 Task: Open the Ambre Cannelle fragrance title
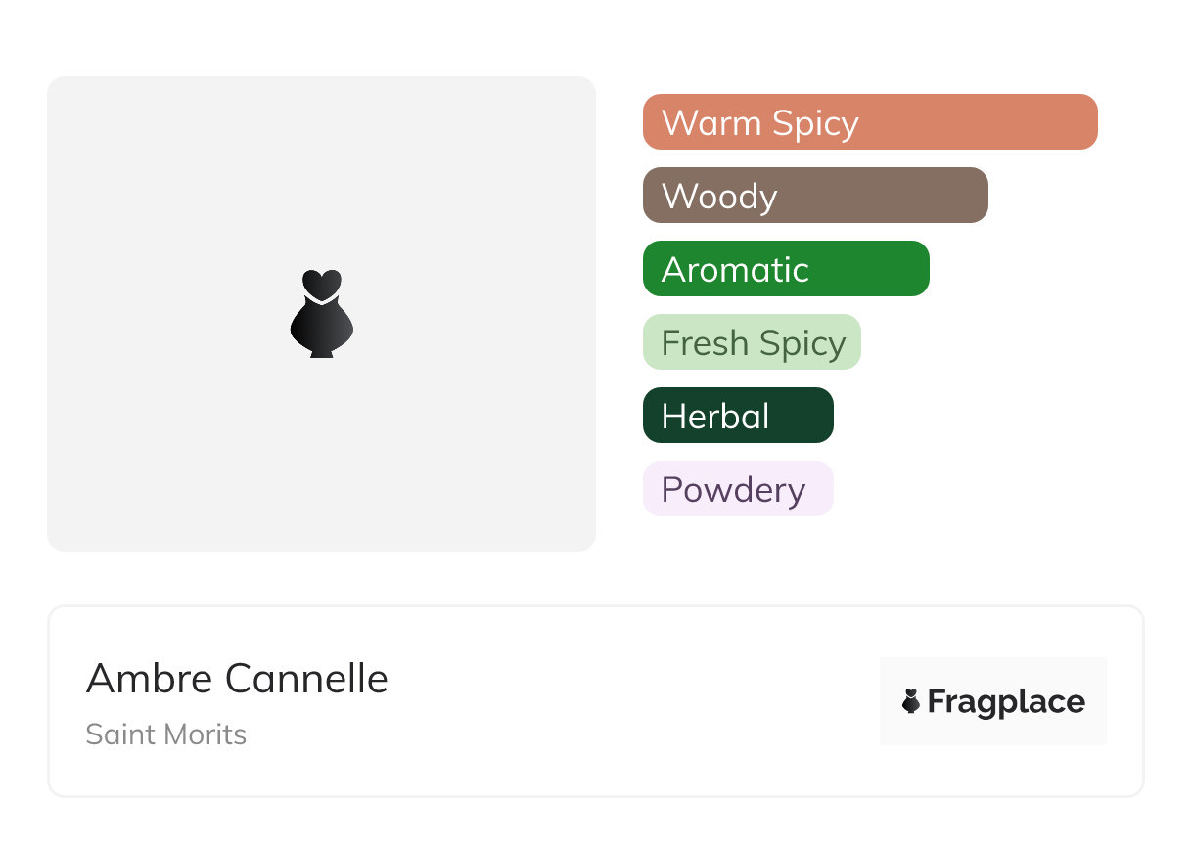pyautogui.click(x=237, y=679)
